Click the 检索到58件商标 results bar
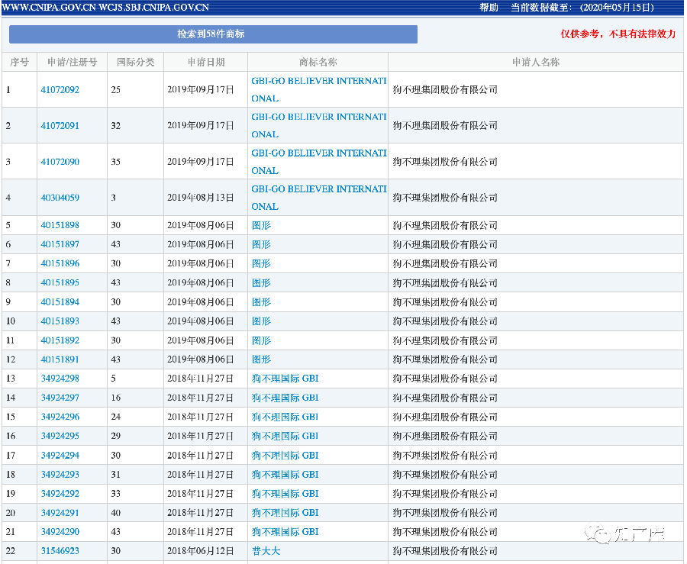Screen dimensions: 687x564 pyautogui.click(x=213, y=34)
